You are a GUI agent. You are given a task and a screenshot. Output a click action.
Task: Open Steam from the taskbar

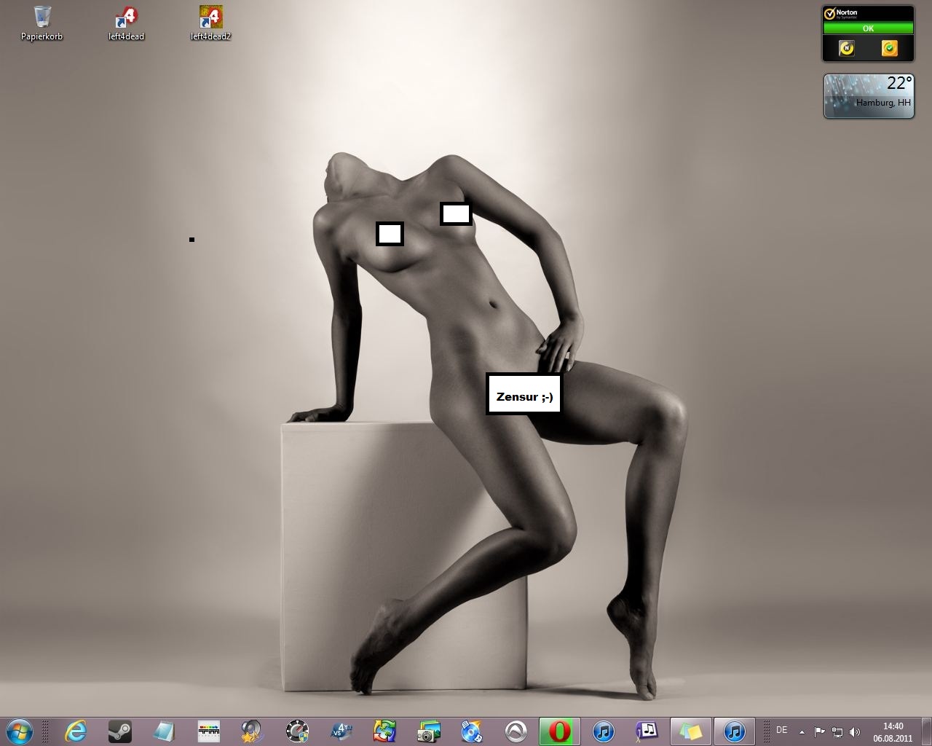[x=120, y=731]
